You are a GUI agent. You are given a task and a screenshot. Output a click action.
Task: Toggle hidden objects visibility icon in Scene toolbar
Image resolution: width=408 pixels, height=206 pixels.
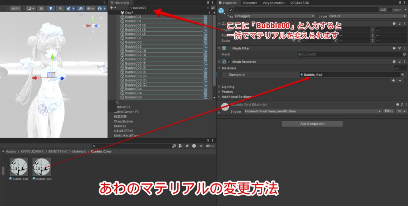tap(80, 9)
